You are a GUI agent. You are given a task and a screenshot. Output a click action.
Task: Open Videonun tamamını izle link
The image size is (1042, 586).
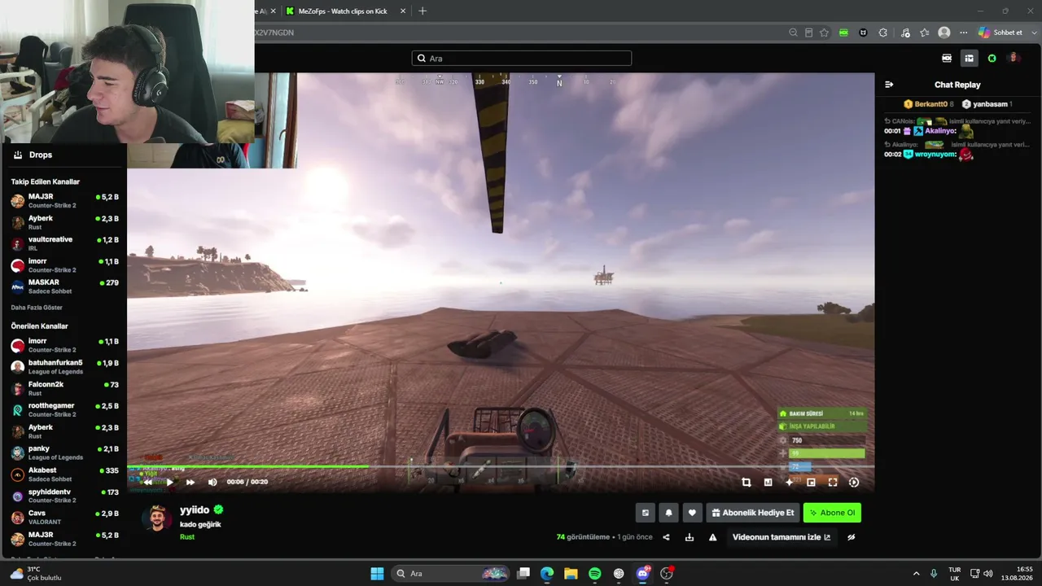[781, 537]
